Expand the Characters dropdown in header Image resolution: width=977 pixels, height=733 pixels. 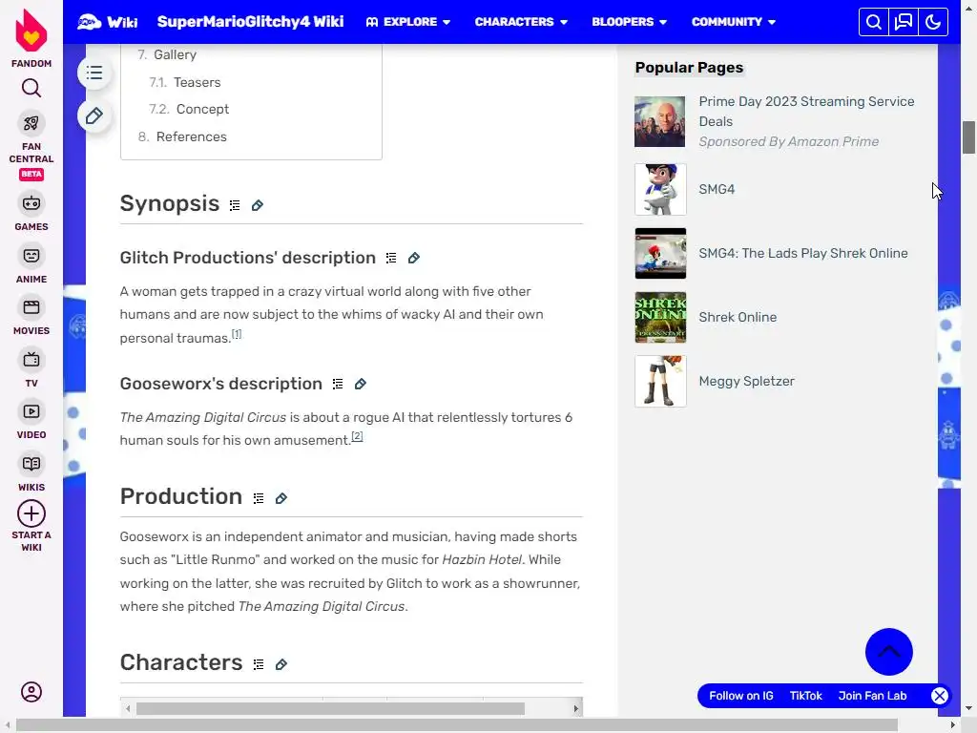[x=521, y=22]
